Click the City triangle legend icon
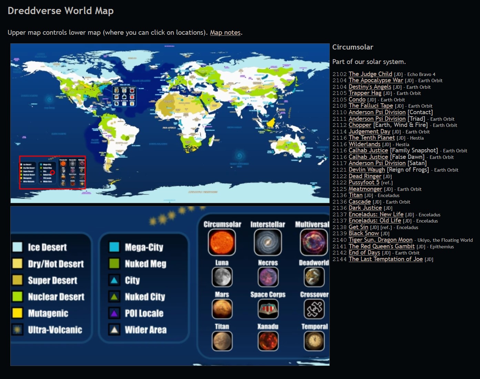Screen dimensions: 480x379 [114, 280]
